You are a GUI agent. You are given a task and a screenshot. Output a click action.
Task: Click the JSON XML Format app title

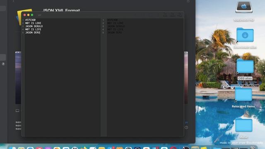[x=62, y=10]
